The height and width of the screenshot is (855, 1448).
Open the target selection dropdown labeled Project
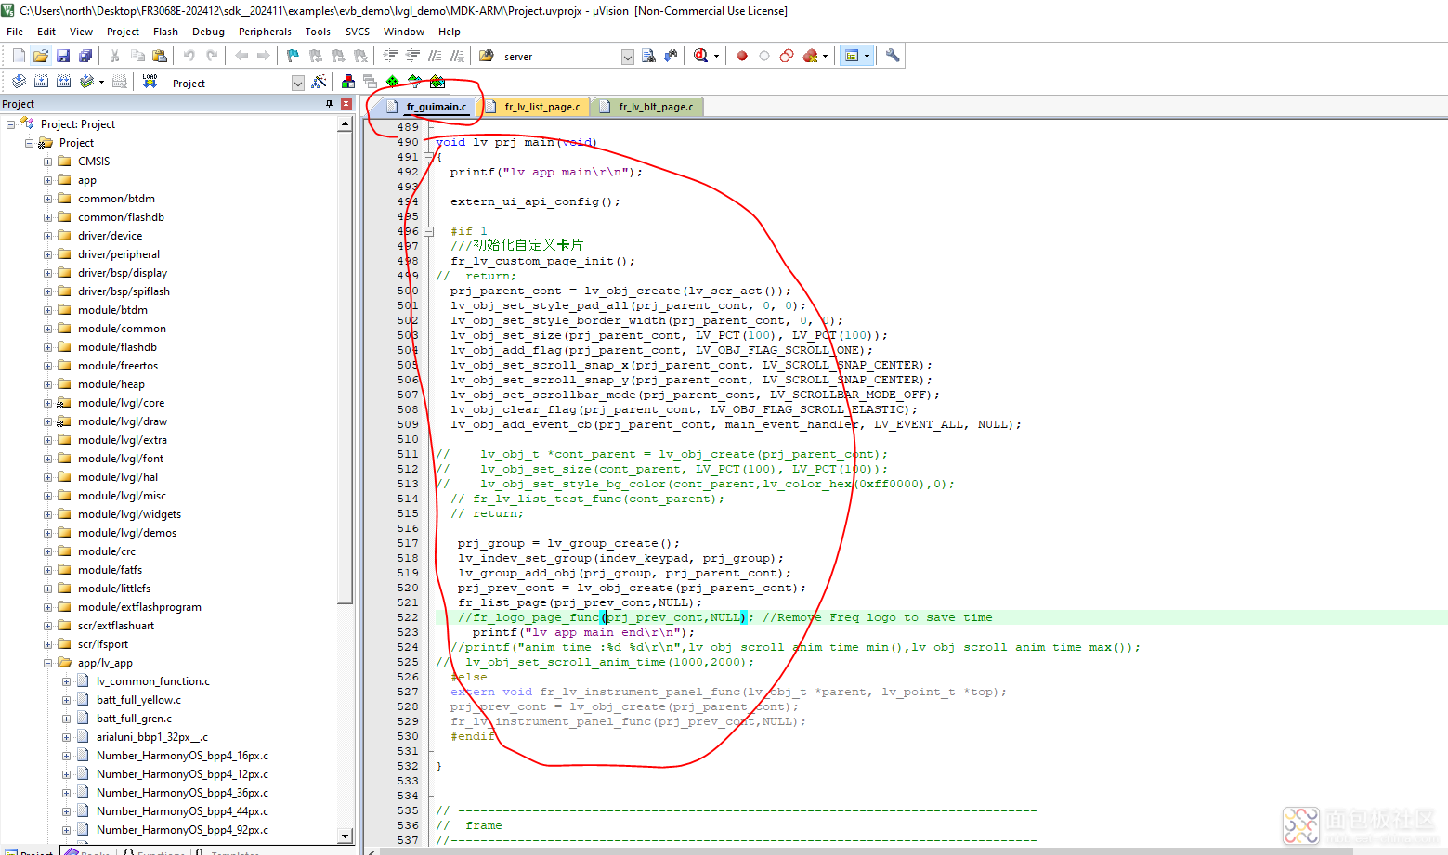tap(298, 84)
